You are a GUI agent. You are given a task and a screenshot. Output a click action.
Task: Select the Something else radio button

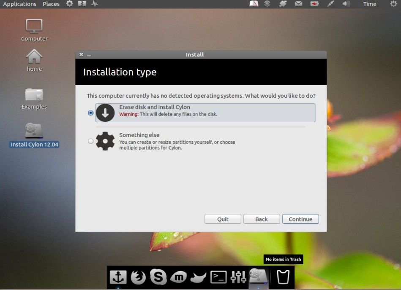pyautogui.click(x=90, y=141)
